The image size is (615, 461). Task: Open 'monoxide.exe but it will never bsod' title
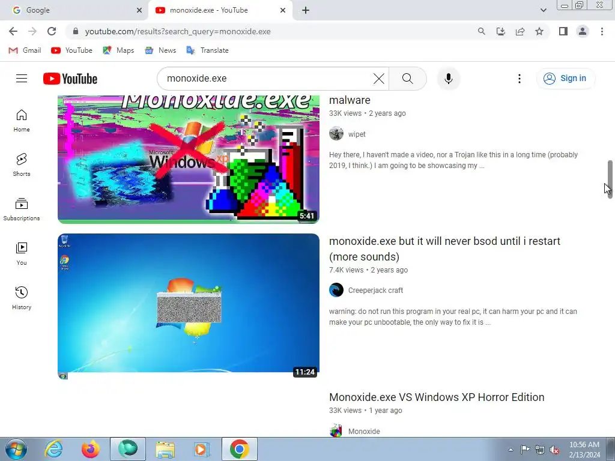[444, 249]
